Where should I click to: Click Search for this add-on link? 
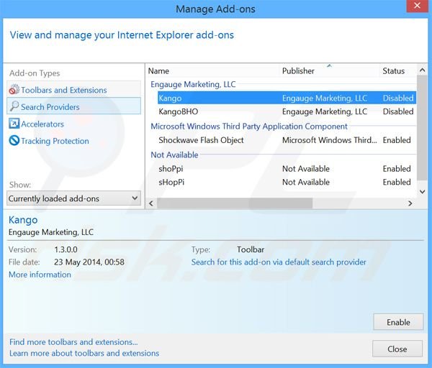(279, 262)
